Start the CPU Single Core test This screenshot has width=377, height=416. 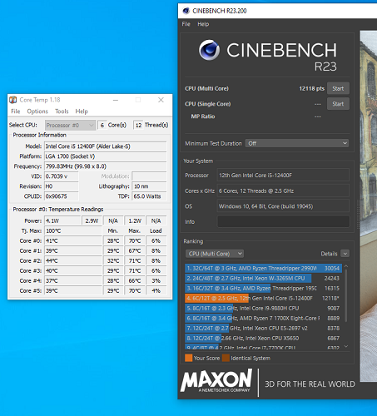pos(338,104)
